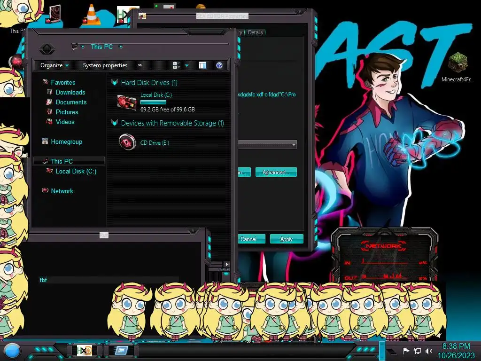Select the Local Disk (C:) drive icon
The width and height of the screenshot is (481, 361).
click(127, 102)
